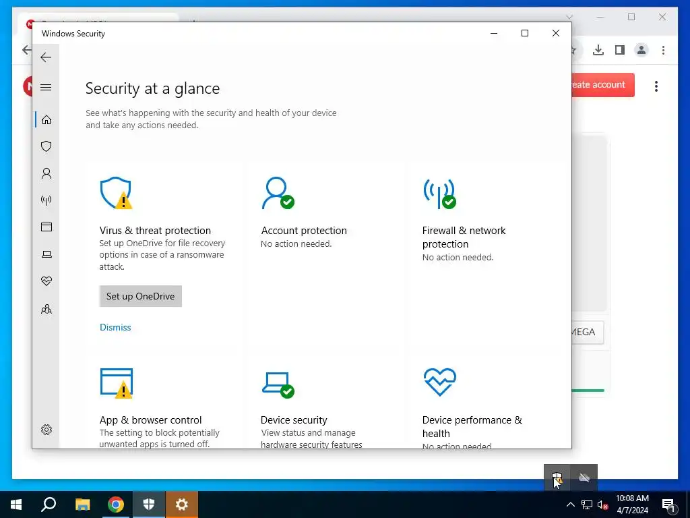Viewport: 690px width, 518px height.
Task: Click the App & browser control tile icon
Action: tap(117, 383)
